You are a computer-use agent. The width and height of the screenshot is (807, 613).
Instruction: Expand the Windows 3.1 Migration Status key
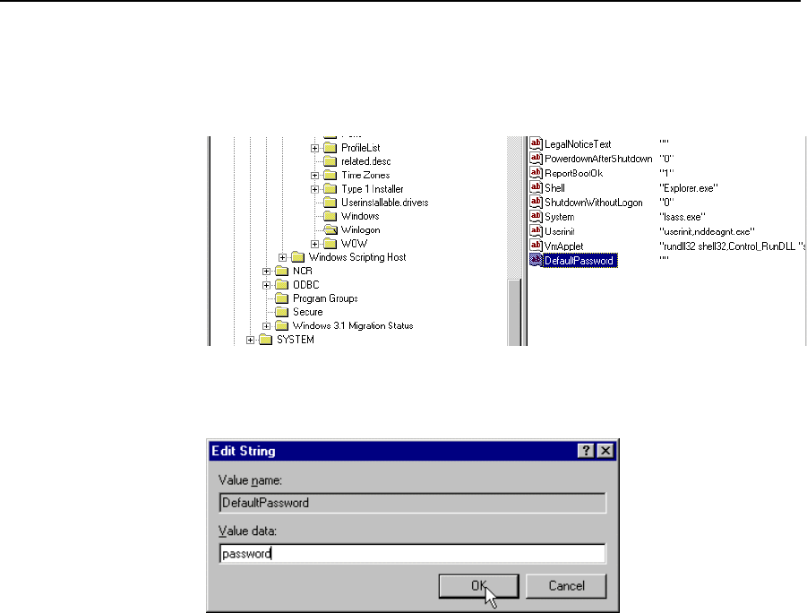266,325
